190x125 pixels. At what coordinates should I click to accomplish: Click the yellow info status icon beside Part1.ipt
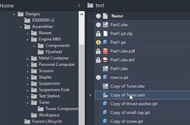[x=98, y=42]
